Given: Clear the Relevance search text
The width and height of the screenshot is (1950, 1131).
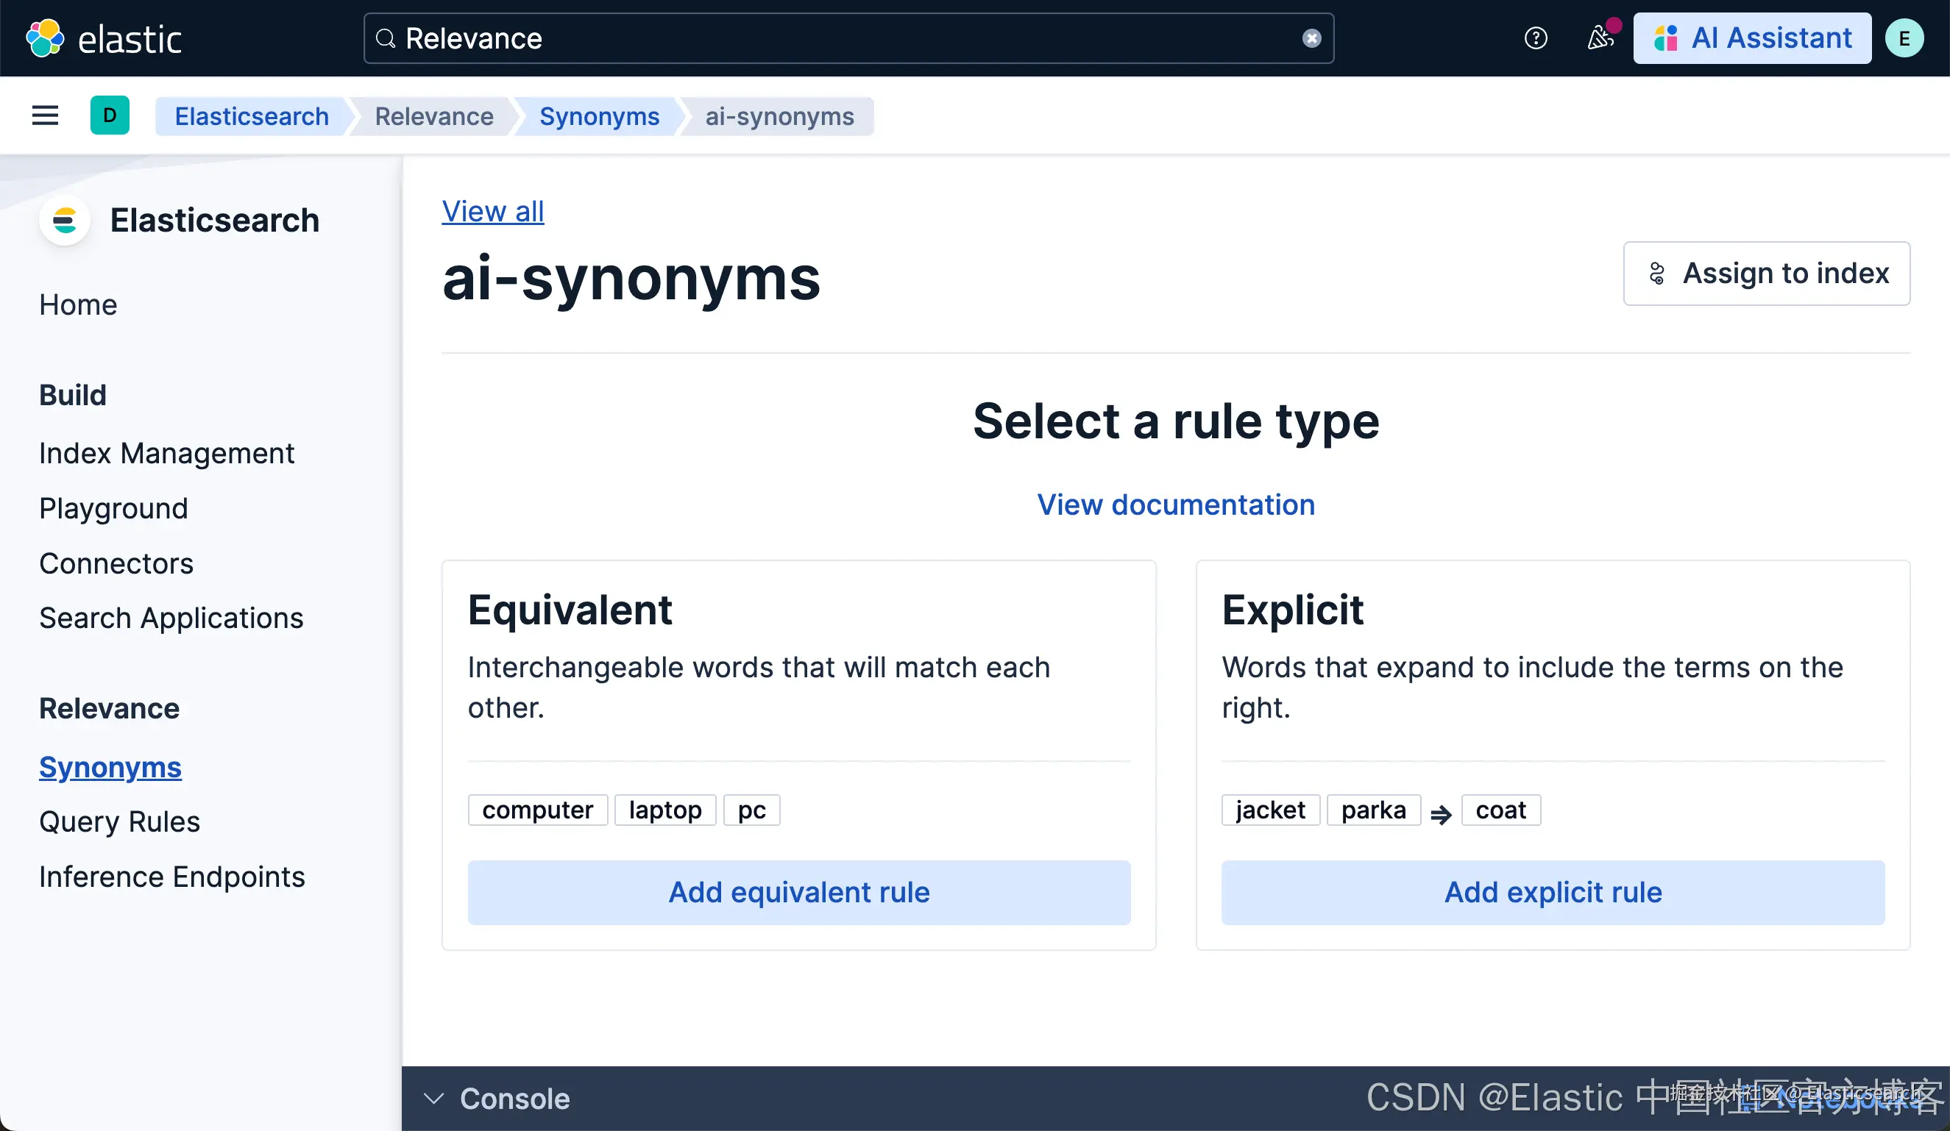Looking at the screenshot, I should tap(1311, 38).
